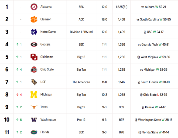Open the Alabama team link

[x=46, y=7]
